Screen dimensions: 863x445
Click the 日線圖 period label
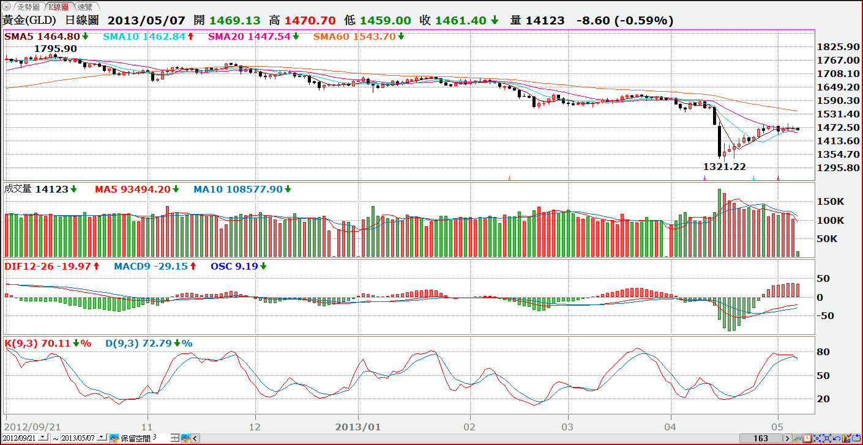tap(83, 20)
